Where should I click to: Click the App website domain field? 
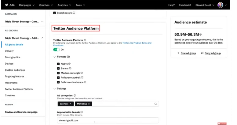108,120
